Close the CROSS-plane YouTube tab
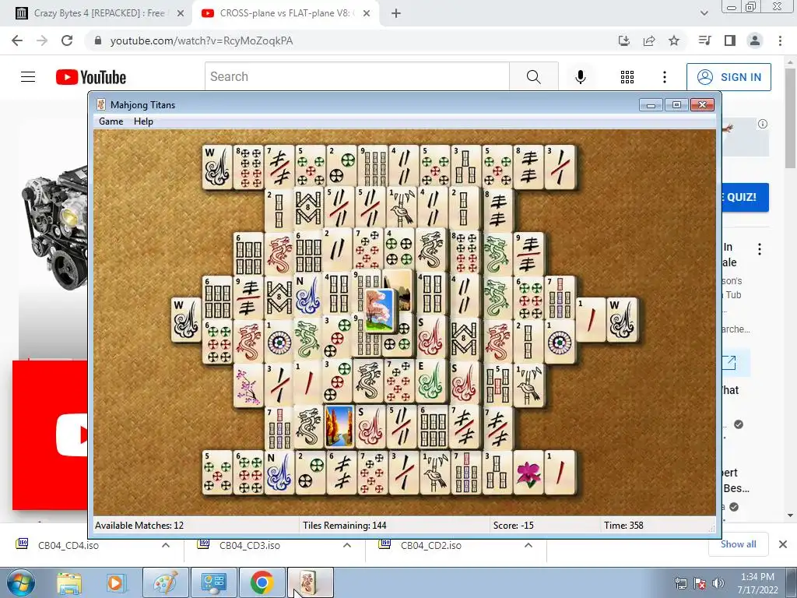This screenshot has width=797, height=598. click(x=367, y=14)
